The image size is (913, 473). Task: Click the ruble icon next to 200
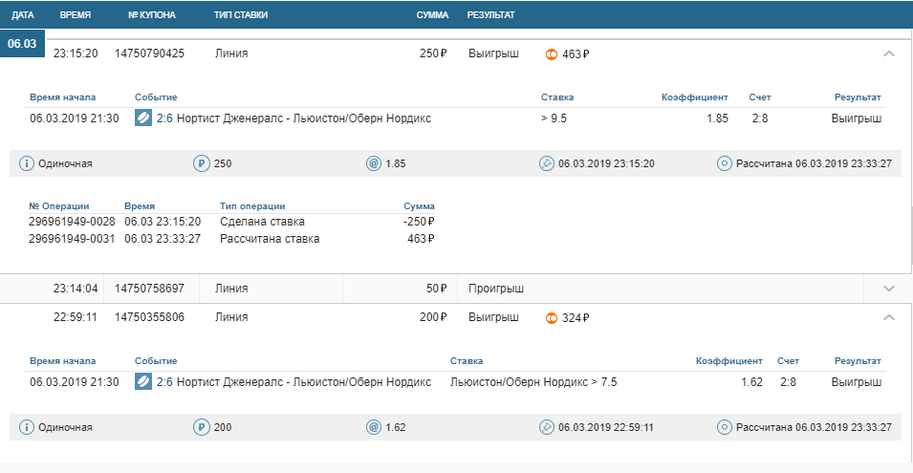click(202, 427)
